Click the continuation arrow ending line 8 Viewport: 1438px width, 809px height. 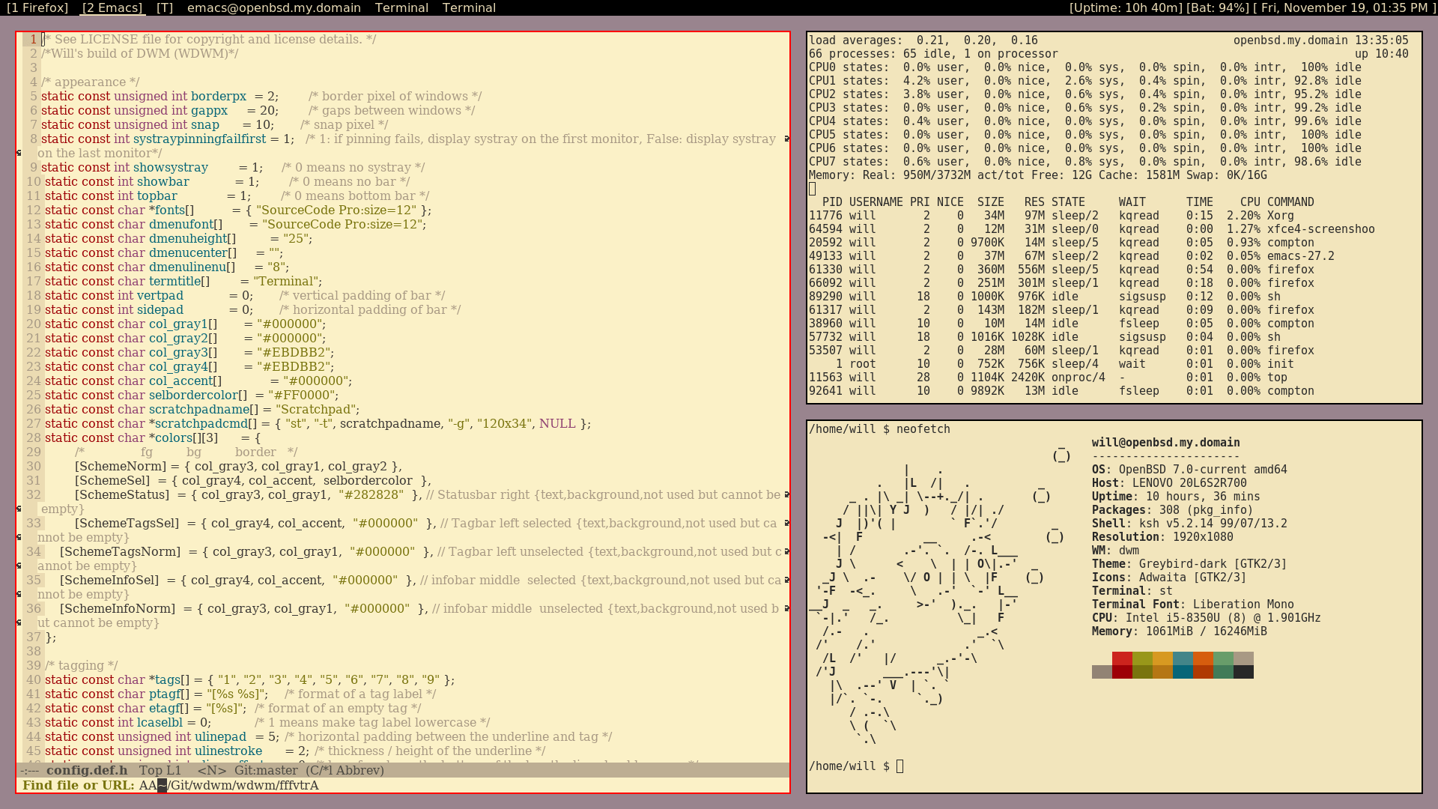(786, 139)
